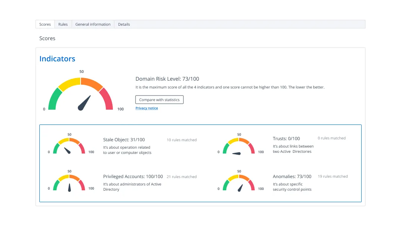Select 'Anomalies: 73/100' text
401x226 pixels.
292,176
